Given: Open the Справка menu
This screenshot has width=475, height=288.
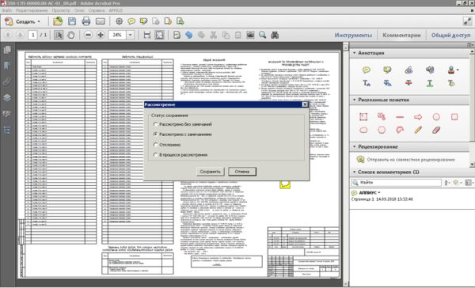Looking at the screenshot, I should coord(97,10).
